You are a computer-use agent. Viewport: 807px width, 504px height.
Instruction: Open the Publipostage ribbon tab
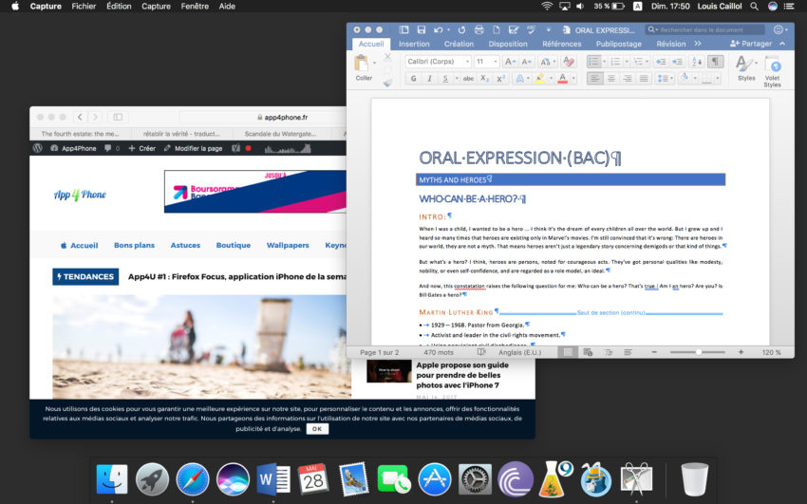coord(619,45)
